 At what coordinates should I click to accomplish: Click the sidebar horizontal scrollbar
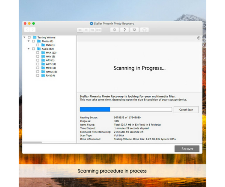point(32,142)
